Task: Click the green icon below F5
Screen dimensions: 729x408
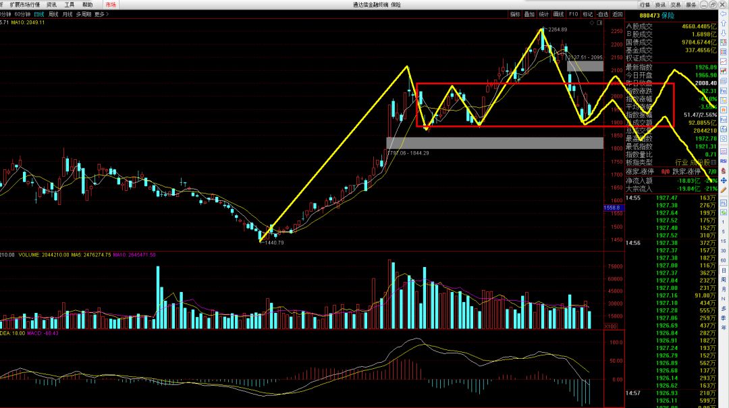Action: [724, 212]
